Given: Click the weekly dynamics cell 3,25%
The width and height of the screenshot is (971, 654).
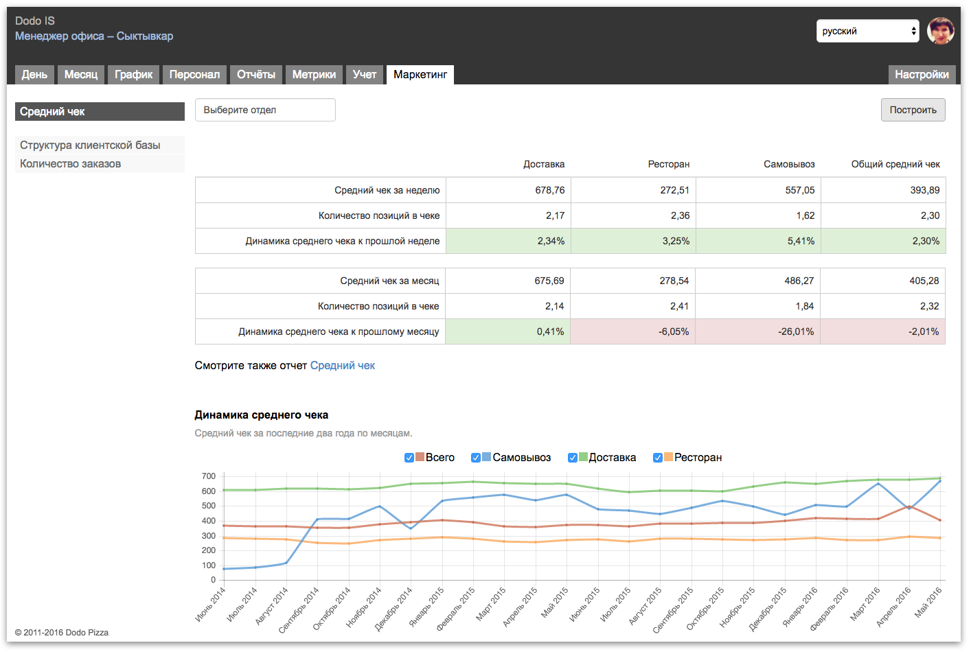Looking at the screenshot, I should tap(634, 241).
